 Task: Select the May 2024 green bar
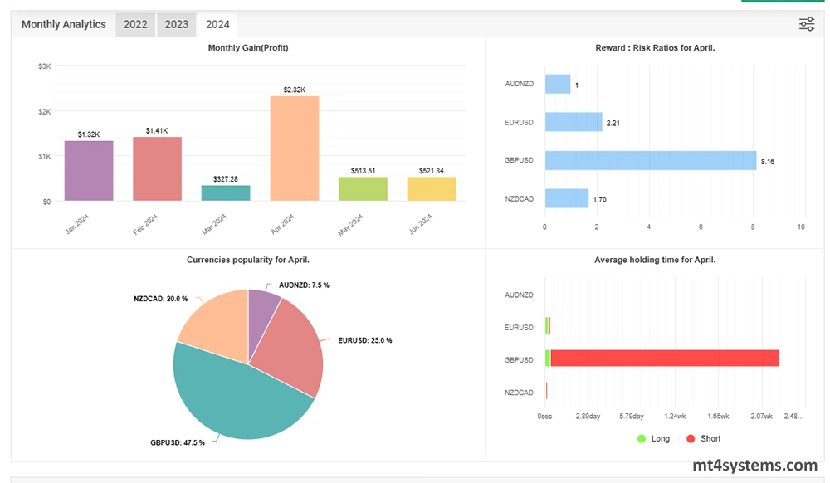click(363, 188)
